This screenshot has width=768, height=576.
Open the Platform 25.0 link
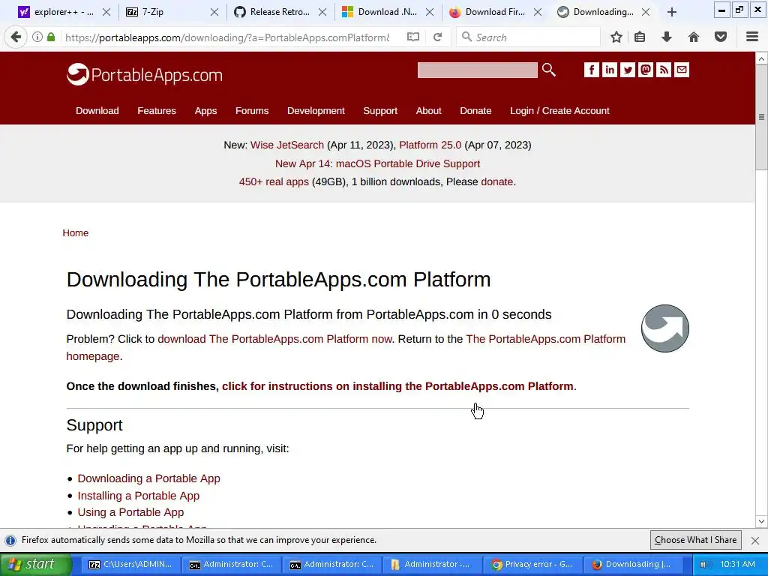point(430,145)
